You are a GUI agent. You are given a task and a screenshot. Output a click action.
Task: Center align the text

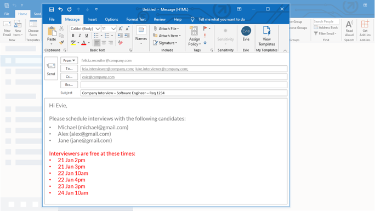[x=104, y=43]
